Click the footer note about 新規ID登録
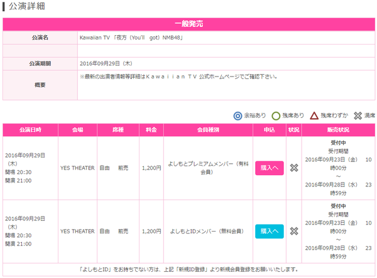Screen dimensions: 377x278 pyautogui.click(x=188, y=270)
